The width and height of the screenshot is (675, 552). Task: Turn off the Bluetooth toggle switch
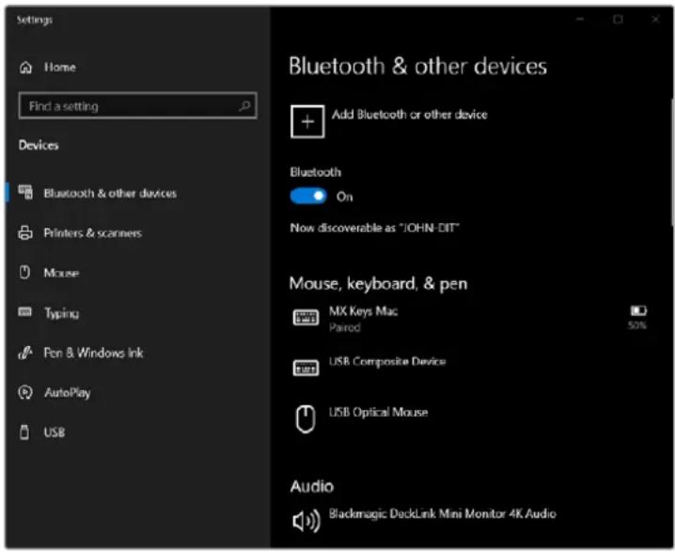[x=308, y=197]
